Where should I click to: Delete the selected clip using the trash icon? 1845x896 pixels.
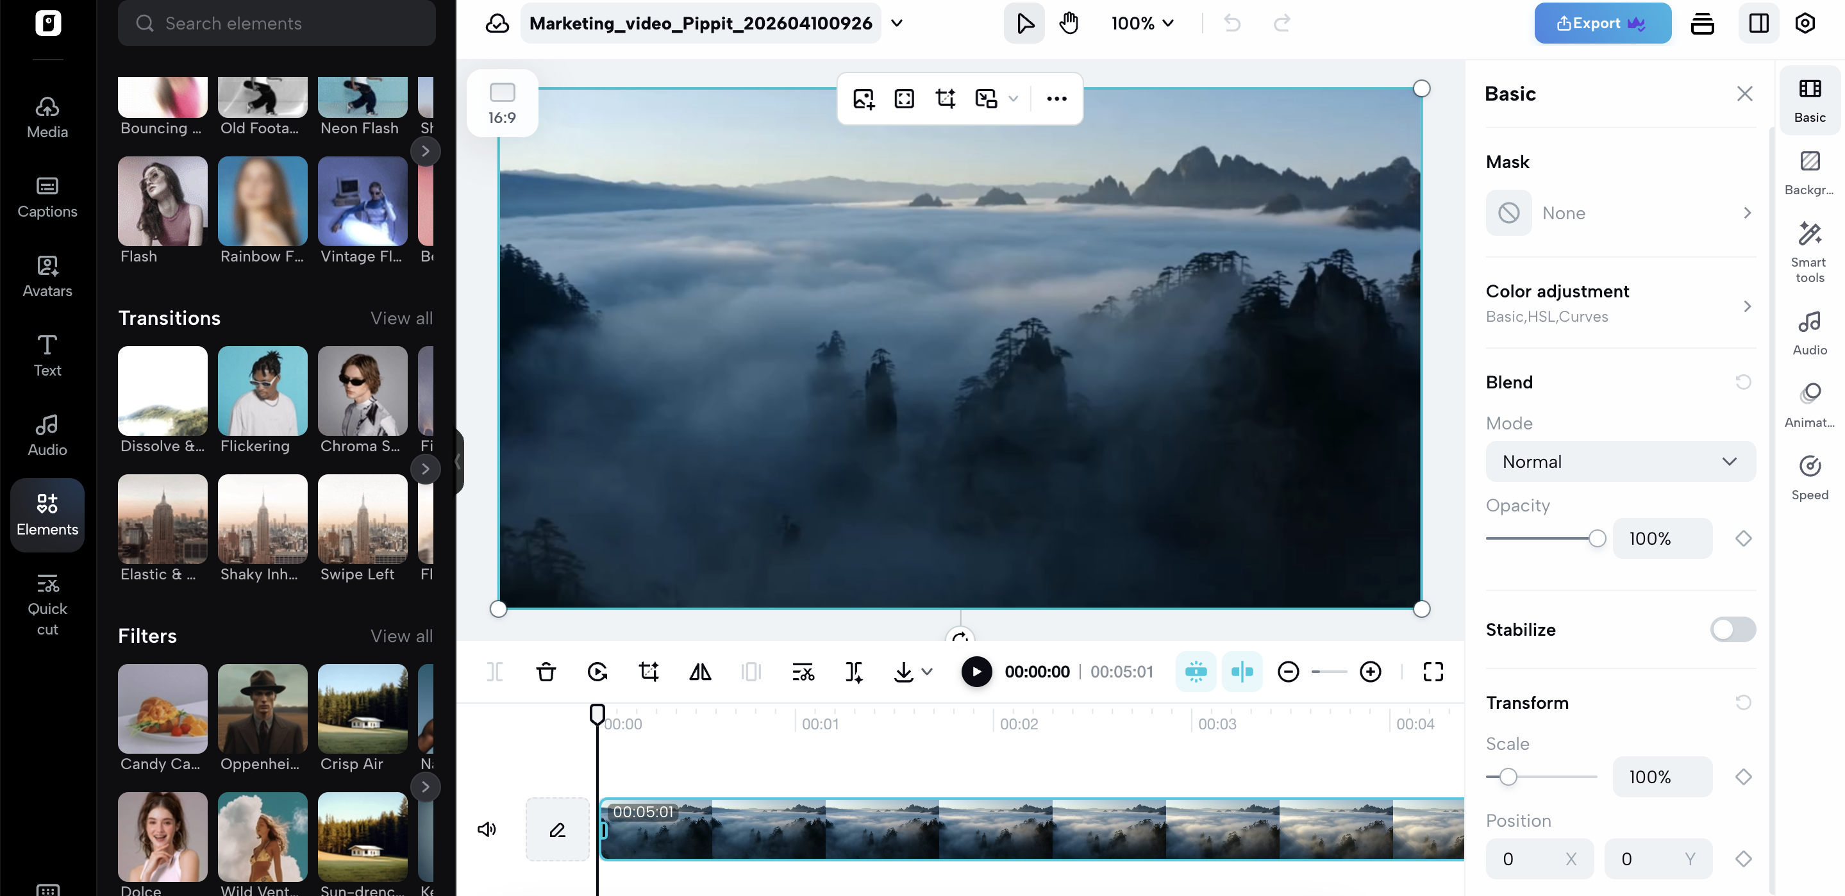546,672
